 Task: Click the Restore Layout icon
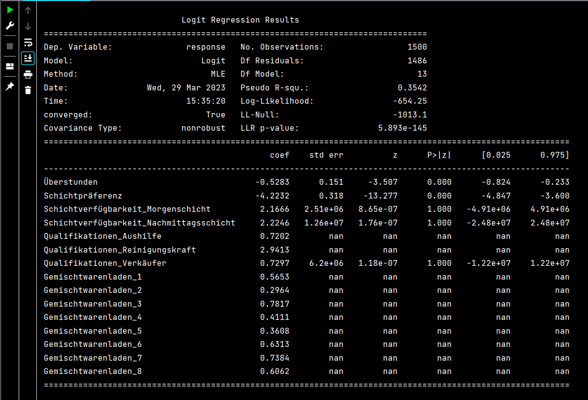coord(10,66)
